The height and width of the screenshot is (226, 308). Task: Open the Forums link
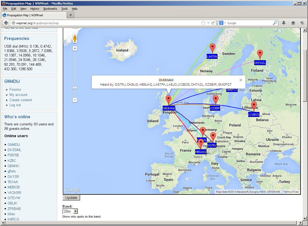click(x=15, y=89)
